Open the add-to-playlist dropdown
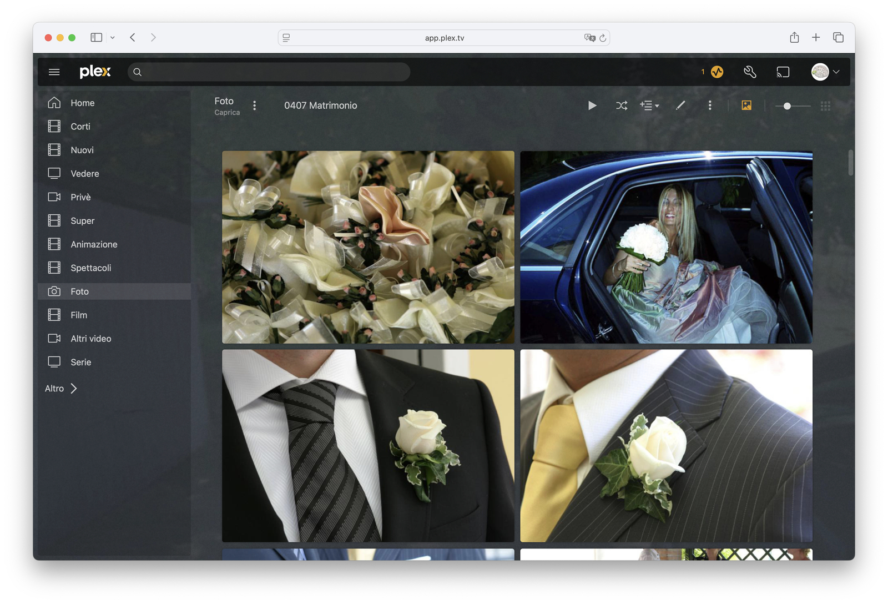 coord(649,105)
